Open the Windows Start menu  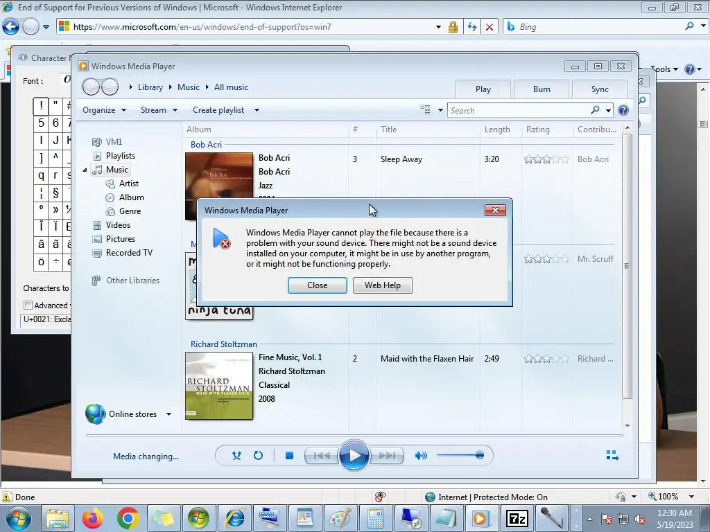coord(18,518)
